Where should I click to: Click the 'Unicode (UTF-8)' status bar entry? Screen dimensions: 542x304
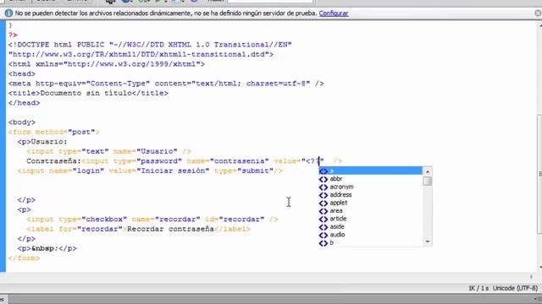(x=516, y=288)
